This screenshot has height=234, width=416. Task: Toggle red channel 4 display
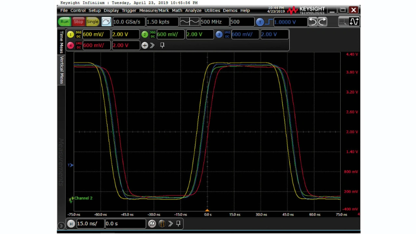[x=71, y=45]
